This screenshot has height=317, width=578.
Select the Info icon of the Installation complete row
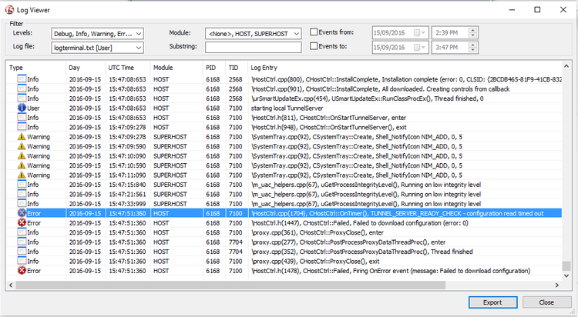[x=22, y=79]
